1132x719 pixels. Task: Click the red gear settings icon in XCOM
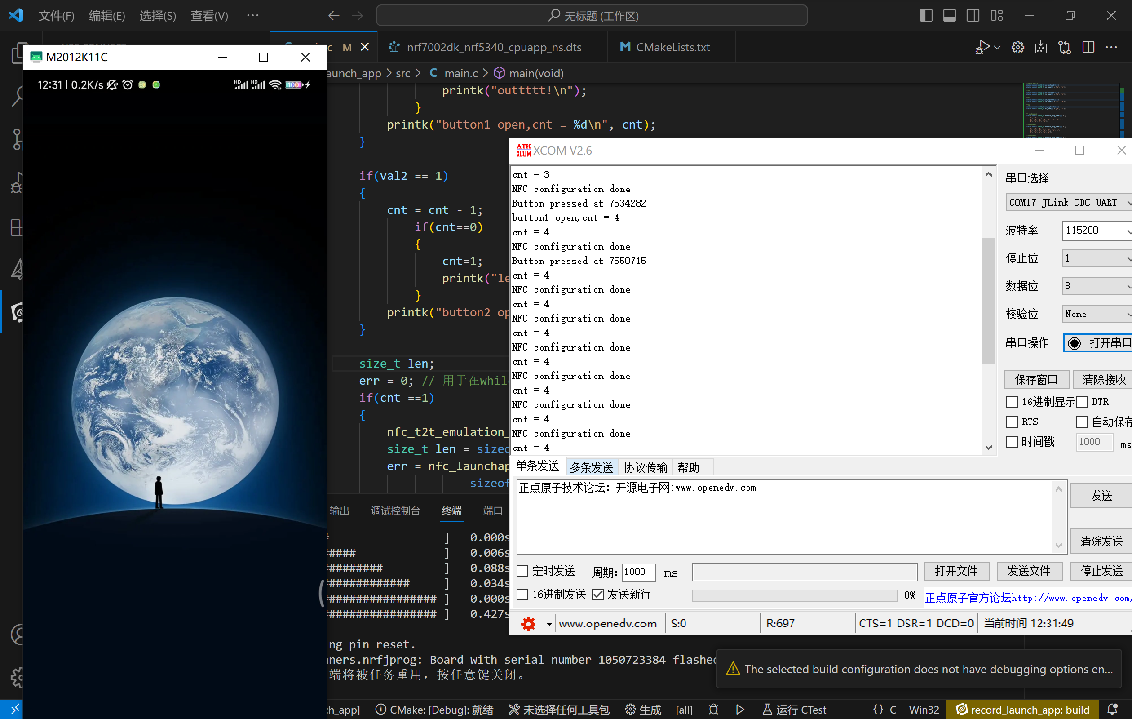[528, 624]
